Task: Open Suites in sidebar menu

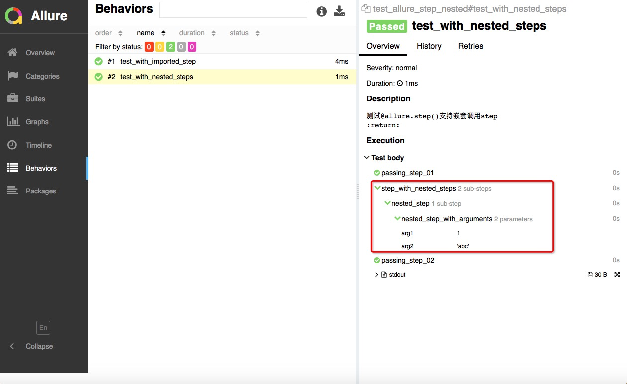Action: [35, 99]
